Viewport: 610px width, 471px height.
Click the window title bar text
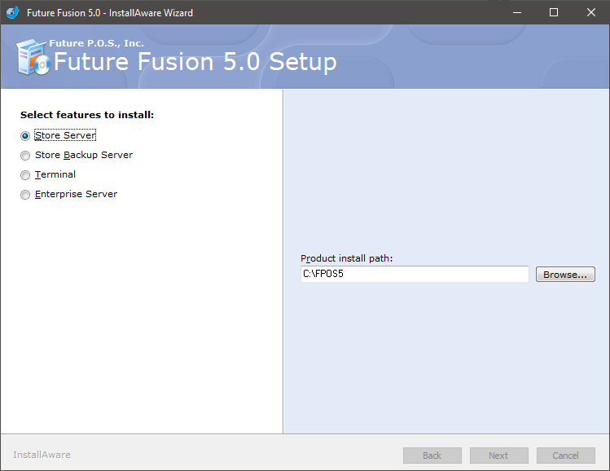(110, 13)
